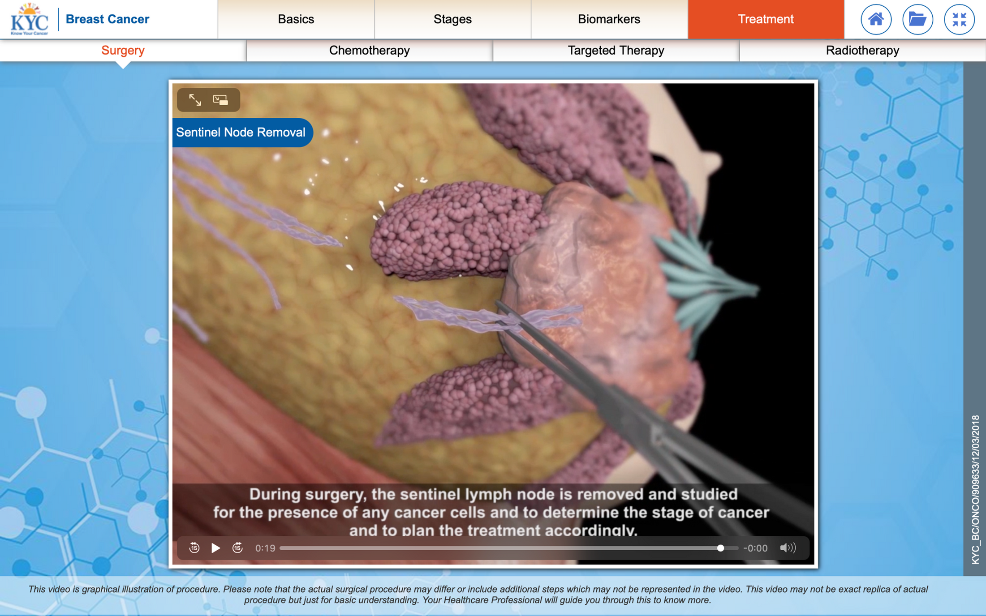986x616 pixels.
Task: Rewind video 15 seconds
Action: pos(194,548)
